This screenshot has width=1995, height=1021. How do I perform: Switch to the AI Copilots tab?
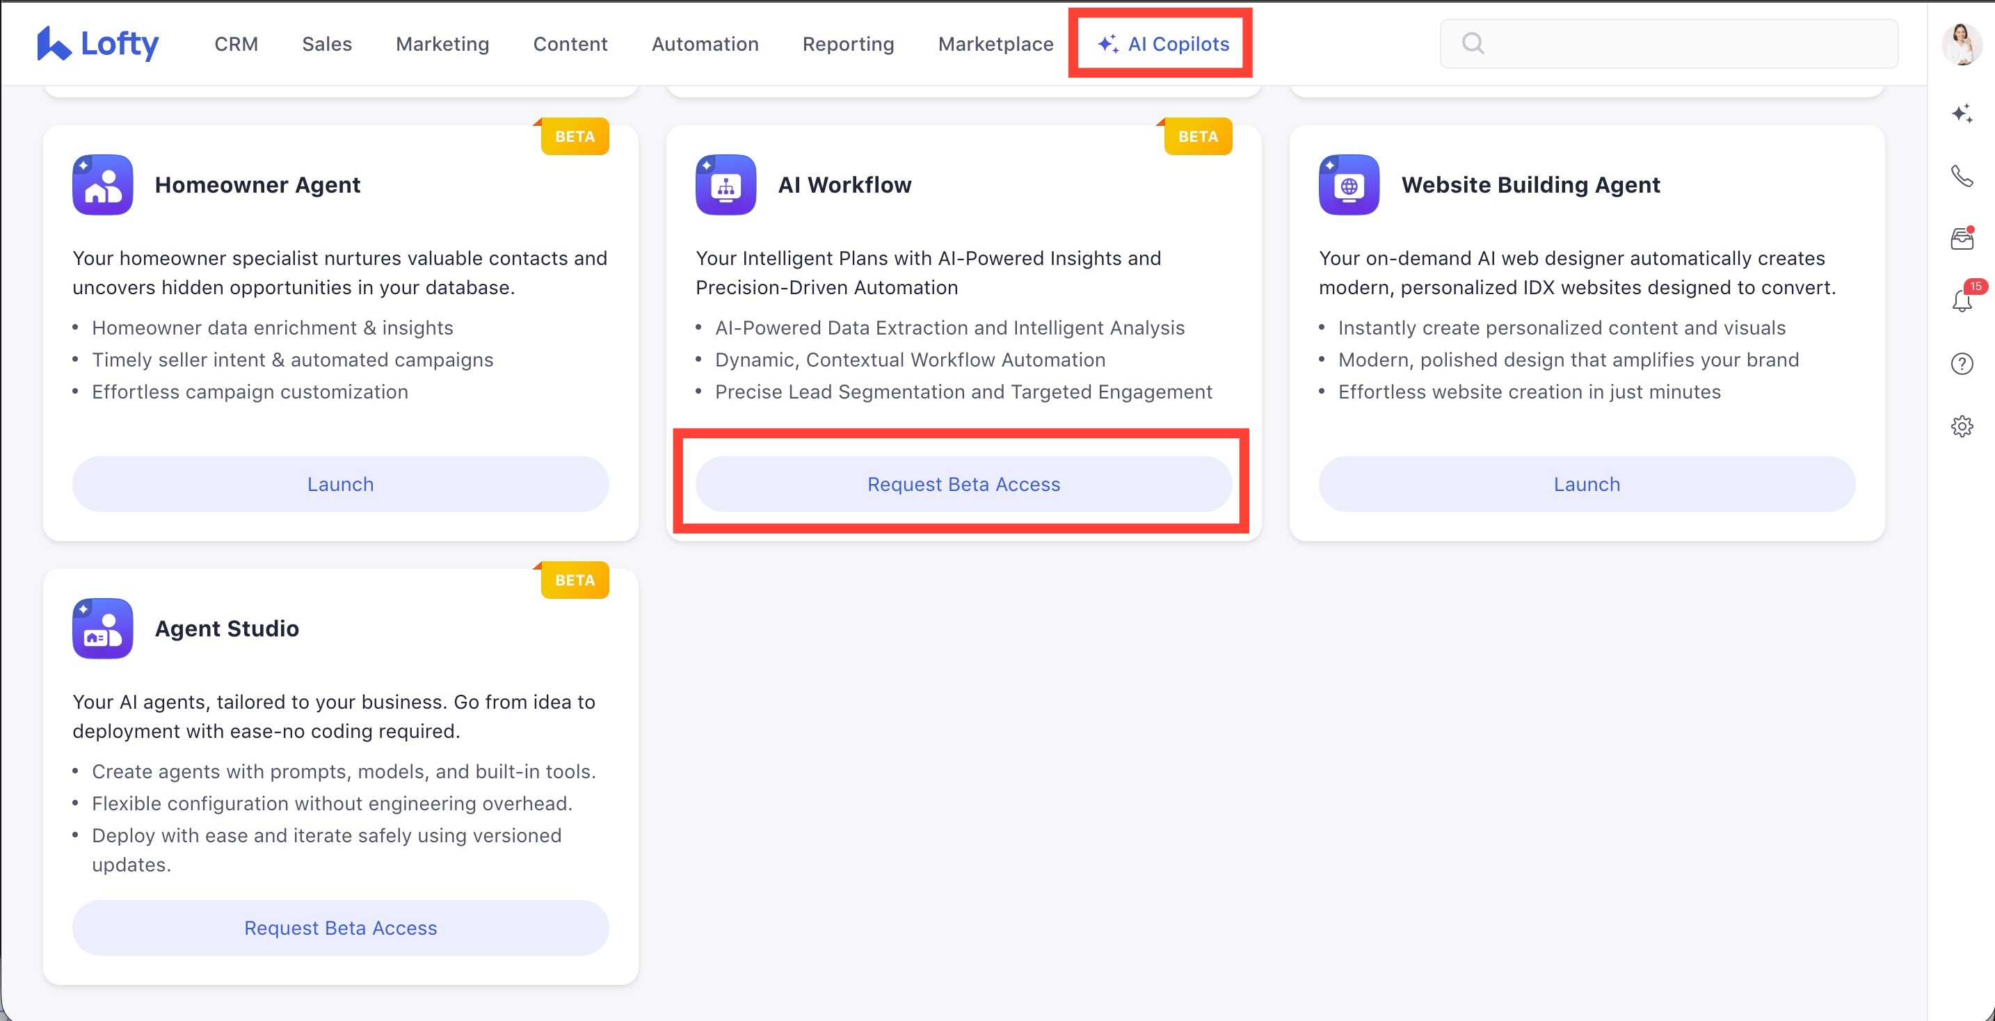(1162, 44)
